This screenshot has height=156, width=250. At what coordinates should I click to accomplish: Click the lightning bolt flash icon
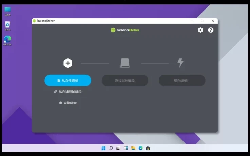coord(180,63)
